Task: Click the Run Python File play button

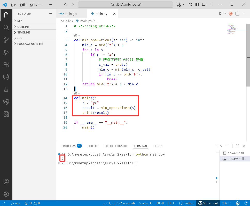Action: pos(221,14)
